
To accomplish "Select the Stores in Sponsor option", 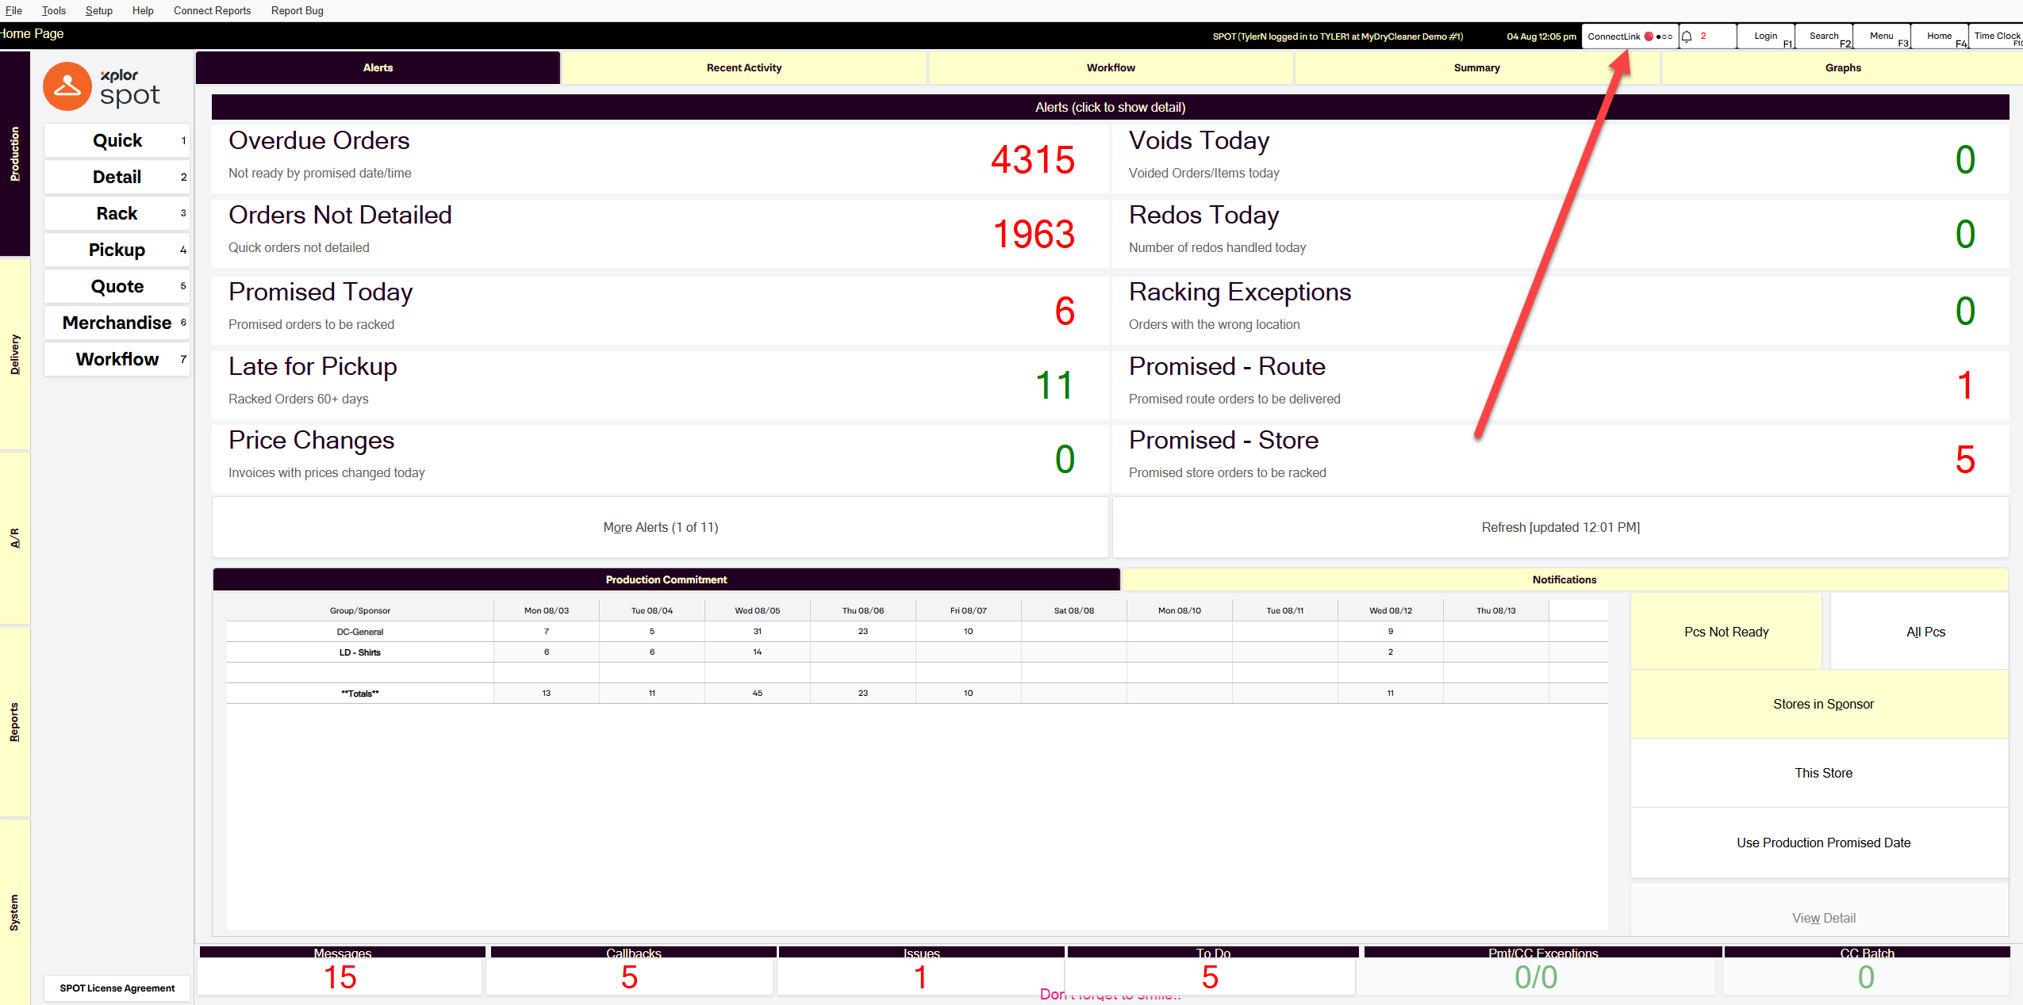I will point(1823,704).
